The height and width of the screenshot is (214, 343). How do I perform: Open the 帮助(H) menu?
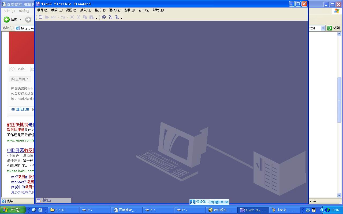point(158,10)
